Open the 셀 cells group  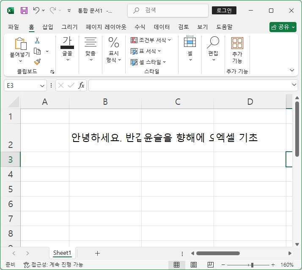(x=190, y=49)
